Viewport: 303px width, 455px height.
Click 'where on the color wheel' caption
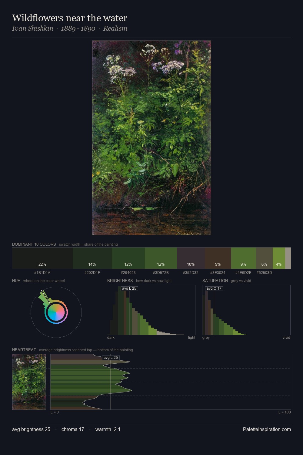44,281
